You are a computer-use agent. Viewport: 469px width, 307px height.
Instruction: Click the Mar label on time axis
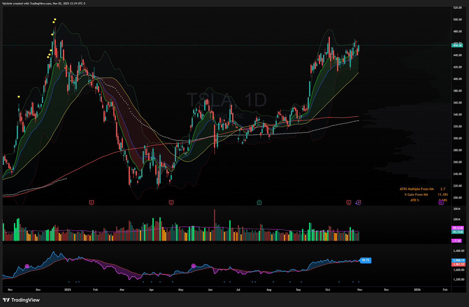(x=122, y=290)
